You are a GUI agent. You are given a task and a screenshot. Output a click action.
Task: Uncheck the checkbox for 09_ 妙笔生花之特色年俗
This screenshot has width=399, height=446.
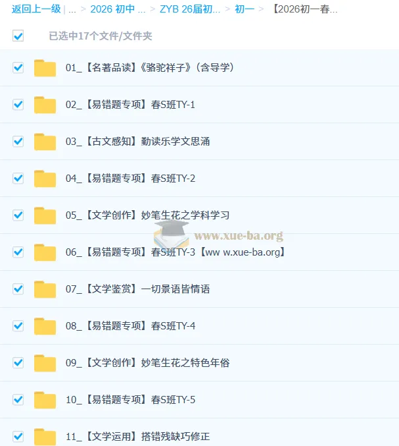[18, 362]
